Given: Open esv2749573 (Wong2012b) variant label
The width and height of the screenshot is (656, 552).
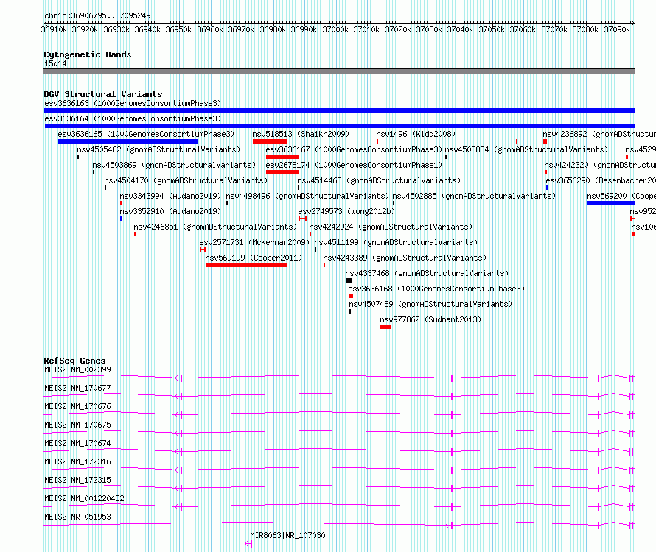Looking at the screenshot, I should (x=346, y=211).
